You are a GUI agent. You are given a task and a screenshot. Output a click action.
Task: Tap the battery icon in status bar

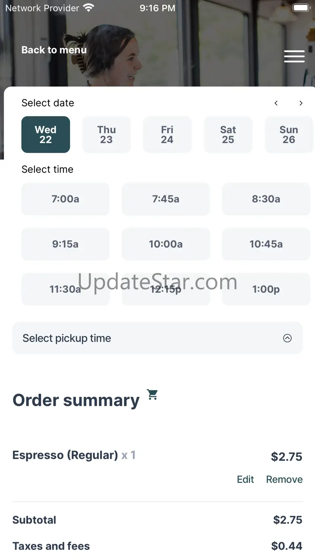pos(301,8)
